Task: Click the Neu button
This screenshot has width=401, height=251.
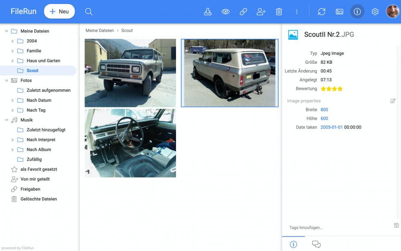Action: pos(59,12)
